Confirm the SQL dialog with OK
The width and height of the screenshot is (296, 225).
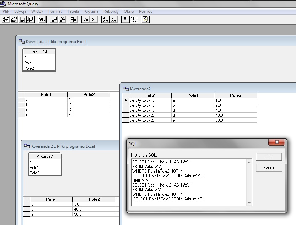coord(269,157)
